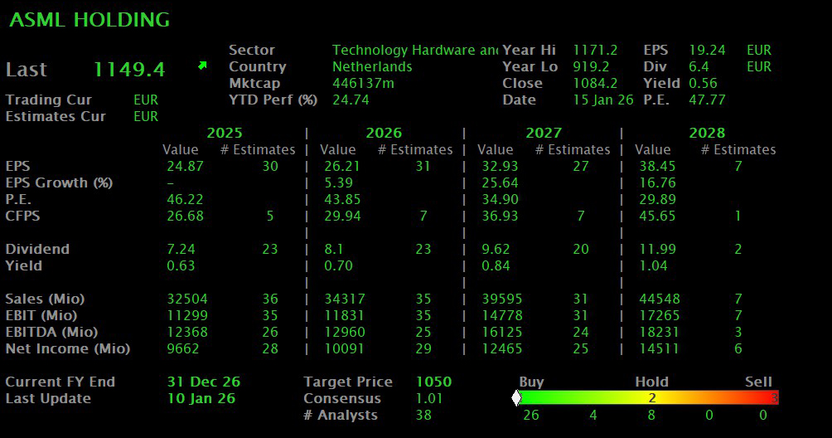Select the 2027 Dividend value 9.62
This screenshot has height=438, width=832.
pos(496,249)
